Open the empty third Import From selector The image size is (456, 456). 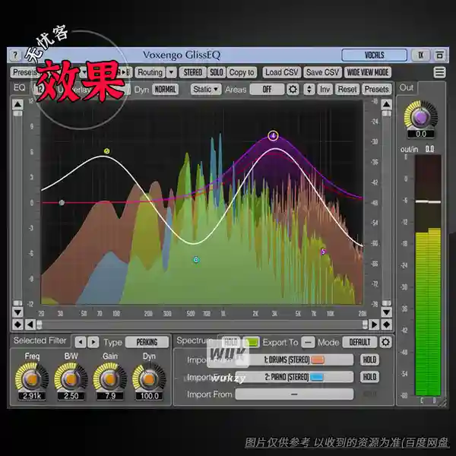click(294, 394)
